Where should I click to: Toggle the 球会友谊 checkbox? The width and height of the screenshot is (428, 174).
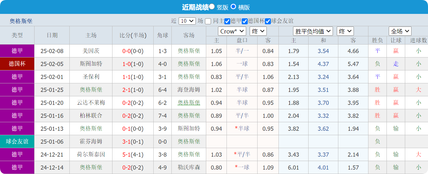point(268,21)
